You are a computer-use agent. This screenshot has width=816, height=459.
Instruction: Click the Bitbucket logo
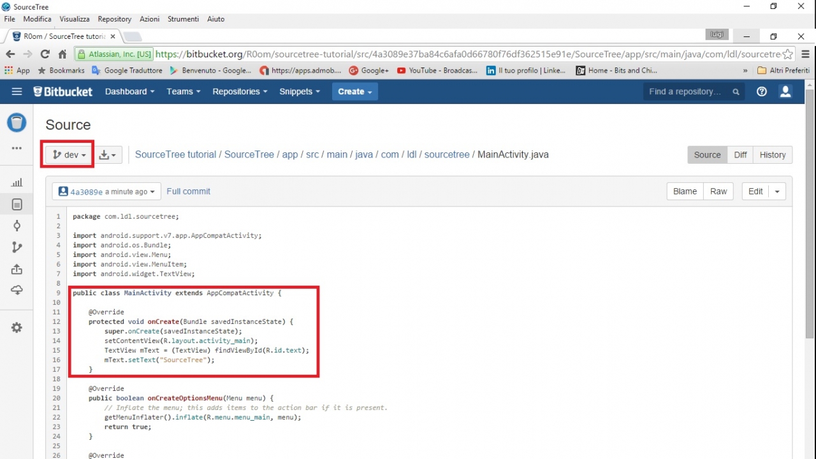click(63, 92)
